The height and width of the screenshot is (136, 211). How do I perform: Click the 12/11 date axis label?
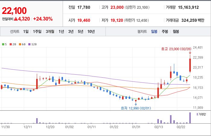28,127
